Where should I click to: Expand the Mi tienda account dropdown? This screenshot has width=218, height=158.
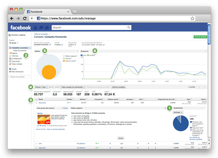coord(14,43)
